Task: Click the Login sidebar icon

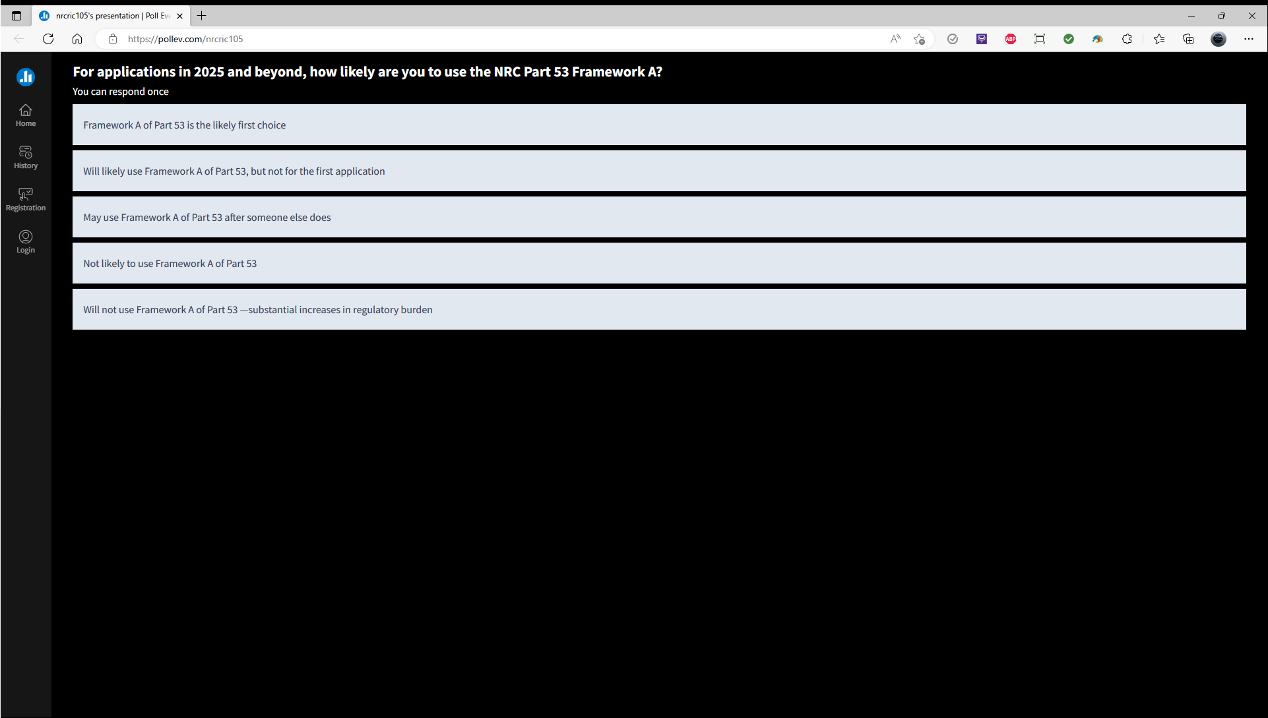Action: [x=26, y=242]
